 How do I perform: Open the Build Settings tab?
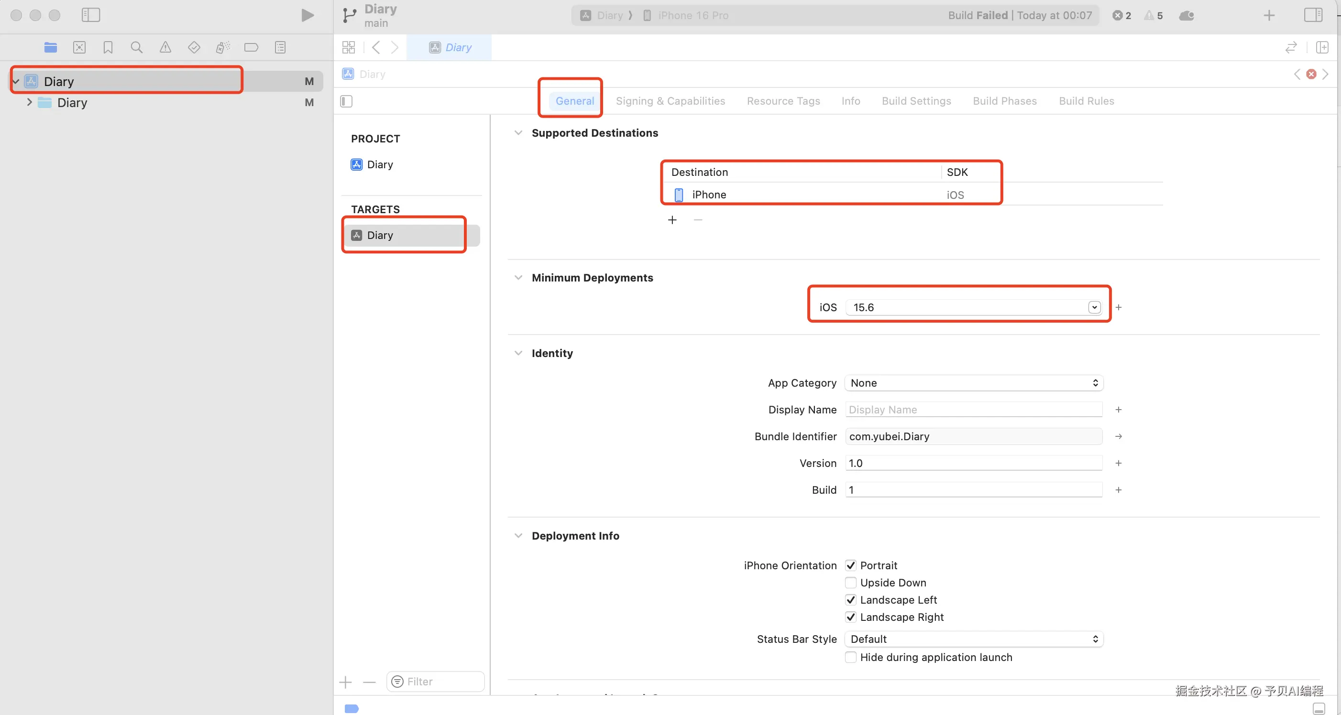(916, 101)
